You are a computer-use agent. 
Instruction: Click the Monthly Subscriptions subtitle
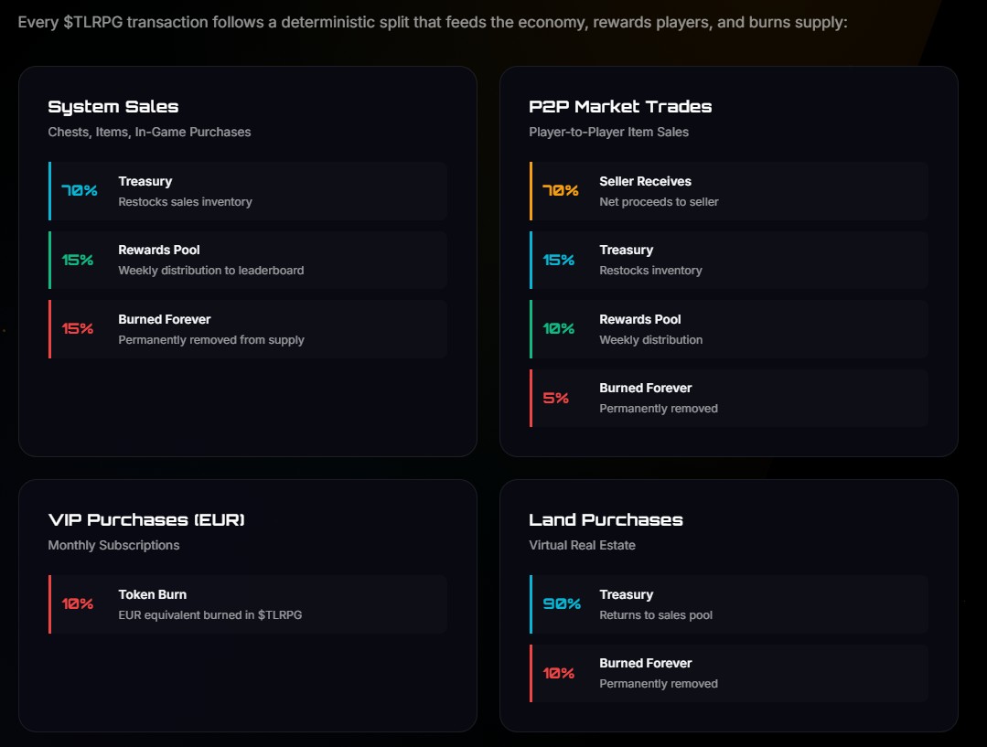[114, 545]
